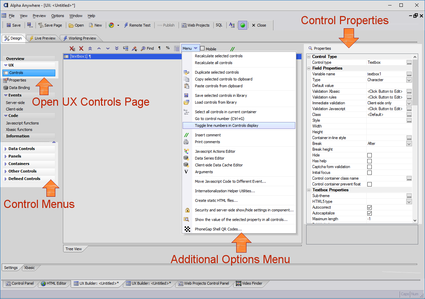Collapse the Events section
This screenshot has height=299, width=425.
point(6,95)
